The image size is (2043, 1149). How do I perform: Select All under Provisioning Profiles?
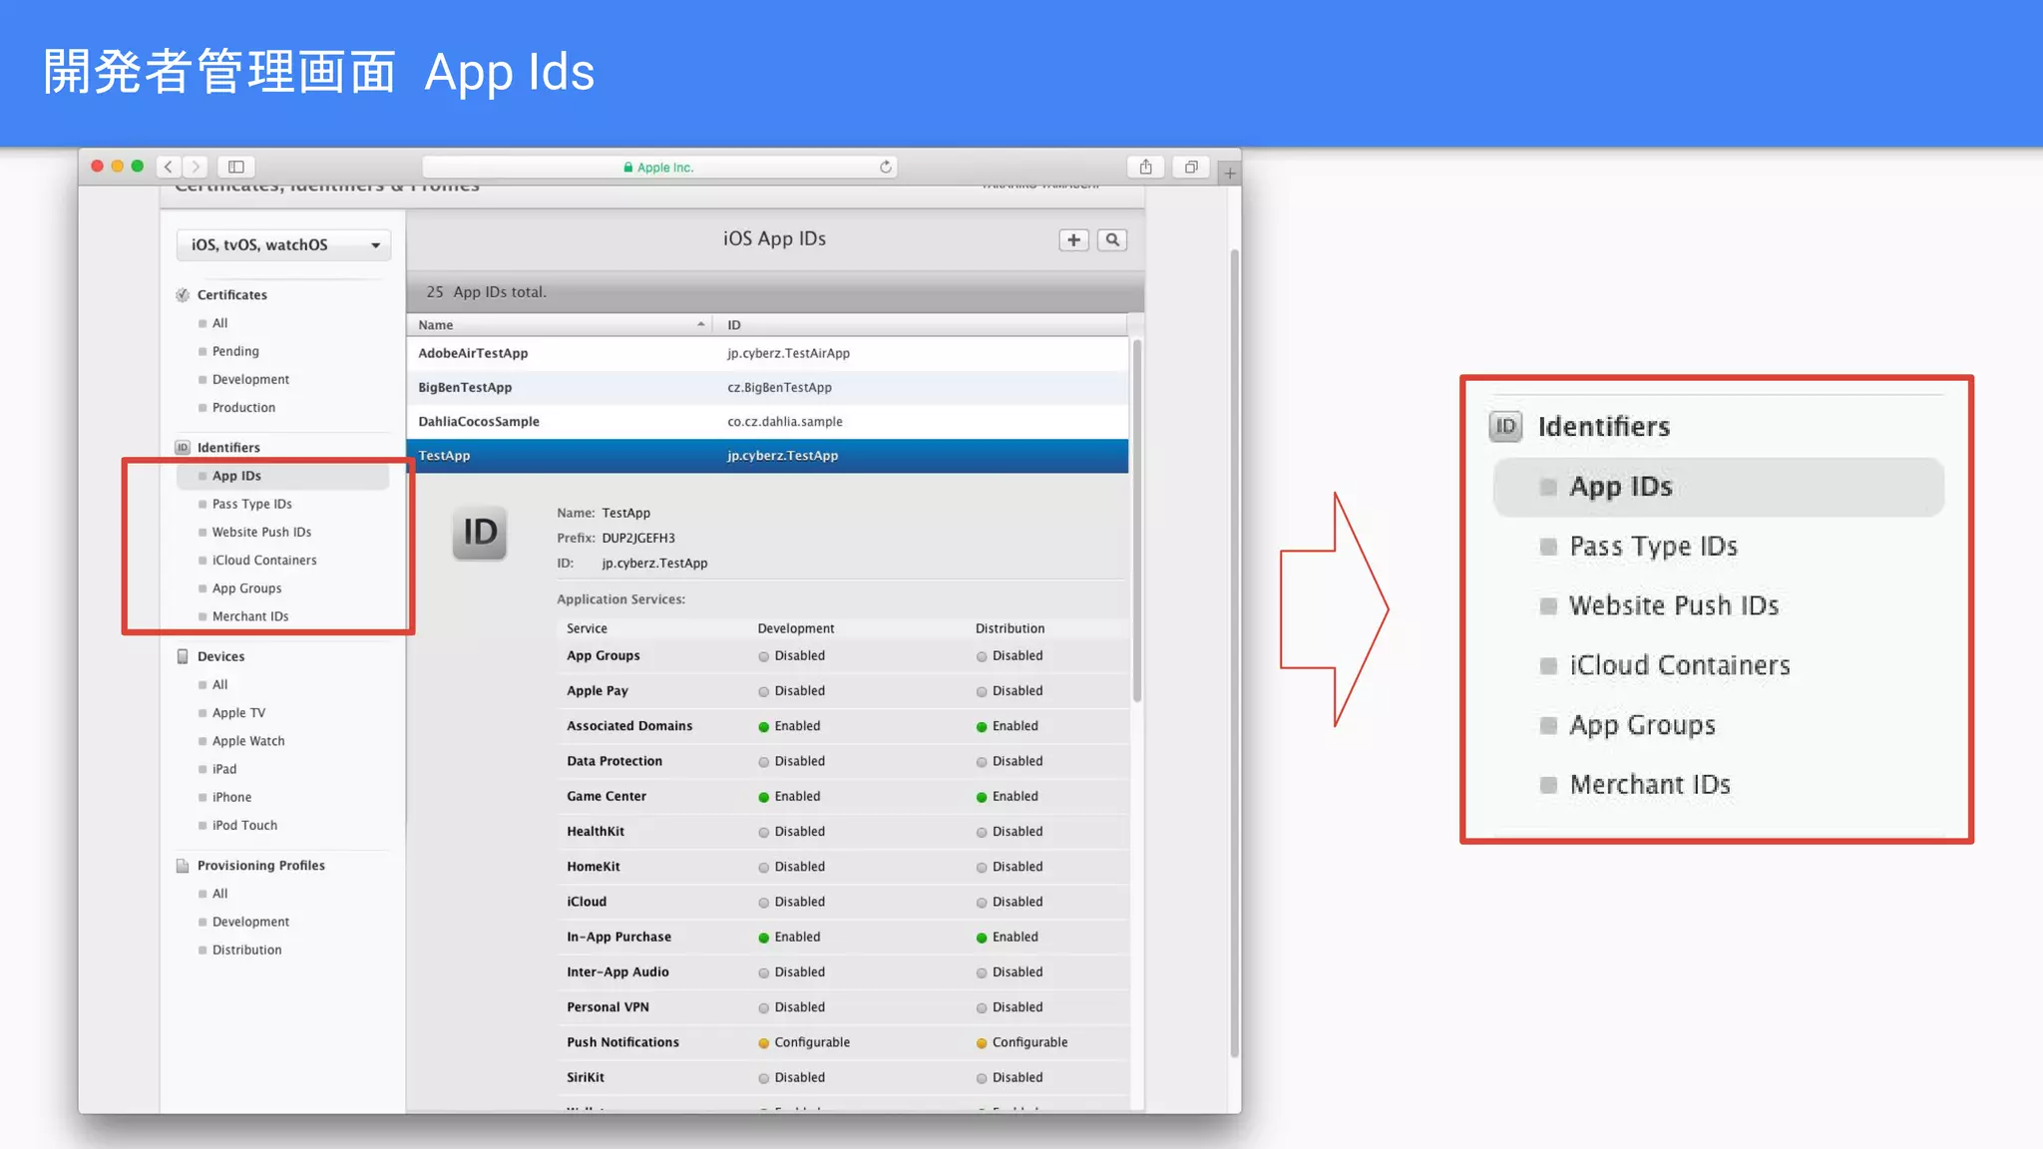click(x=219, y=894)
